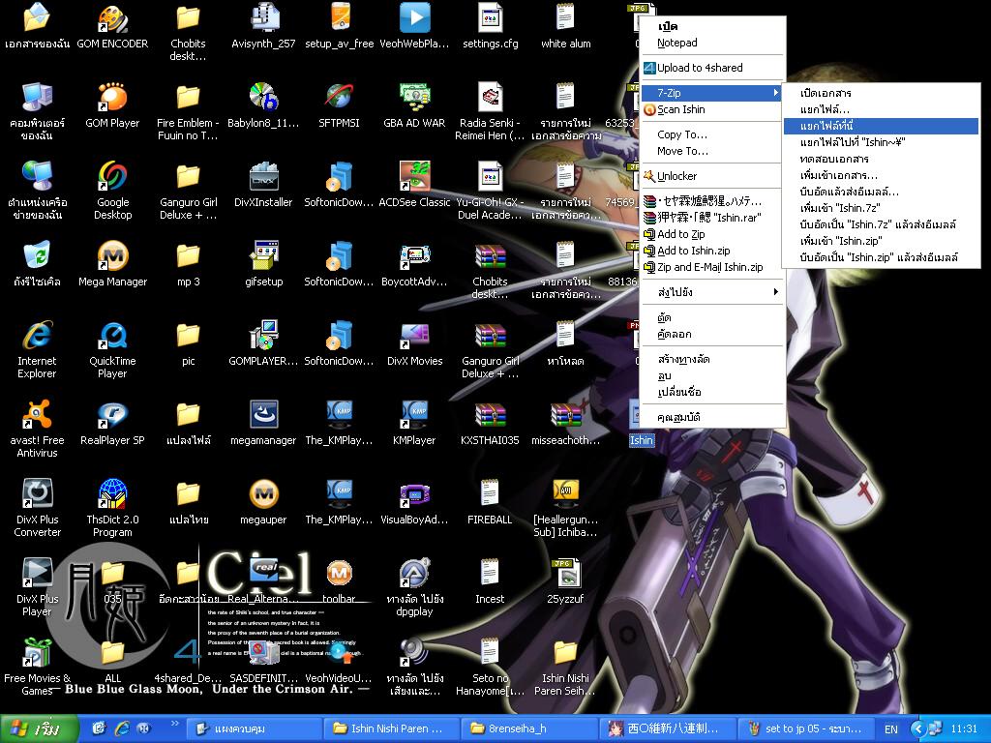Click the avast! Free Antivirus icon
991x743 pixels.
tap(37, 415)
